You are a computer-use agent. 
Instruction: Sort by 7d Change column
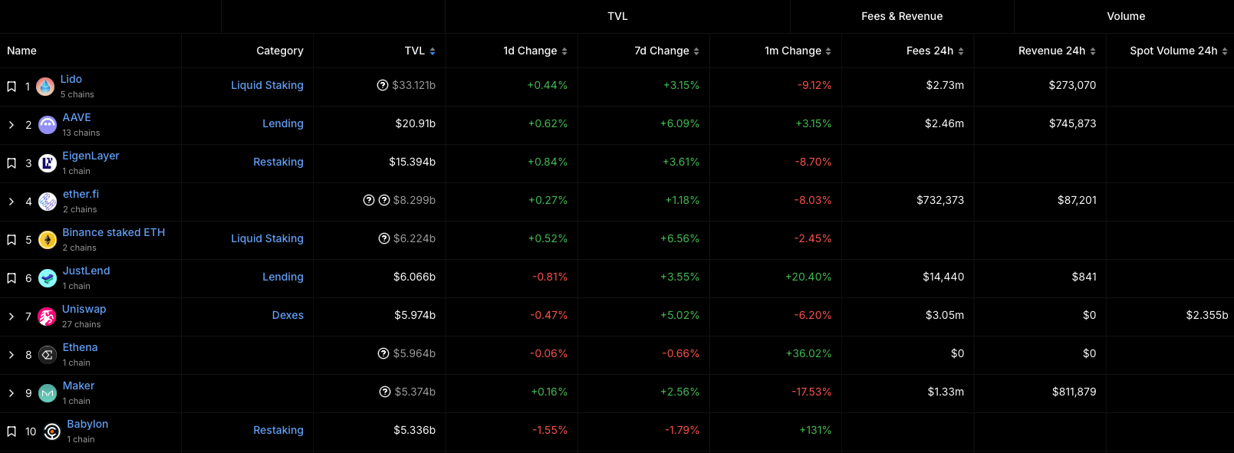666,51
